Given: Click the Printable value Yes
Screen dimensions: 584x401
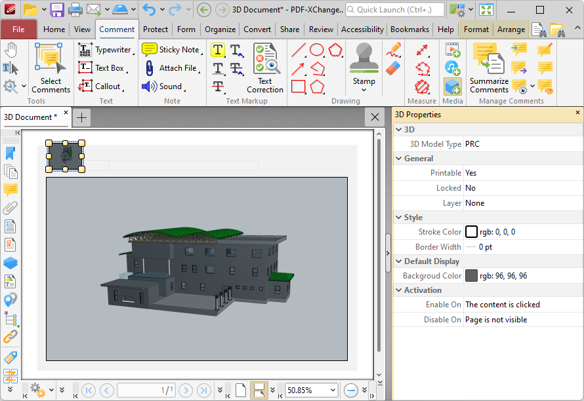Looking at the screenshot, I should point(470,173).
